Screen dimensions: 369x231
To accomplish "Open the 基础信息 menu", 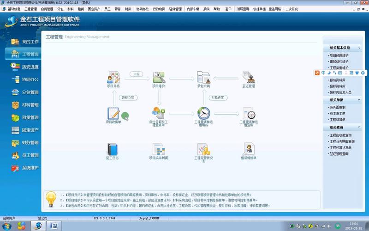I will (14, 9).
